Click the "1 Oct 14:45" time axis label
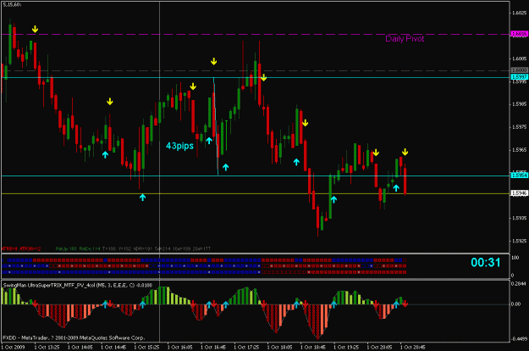Viewport: 529px width, 351px height. click(x=113, y=348)
